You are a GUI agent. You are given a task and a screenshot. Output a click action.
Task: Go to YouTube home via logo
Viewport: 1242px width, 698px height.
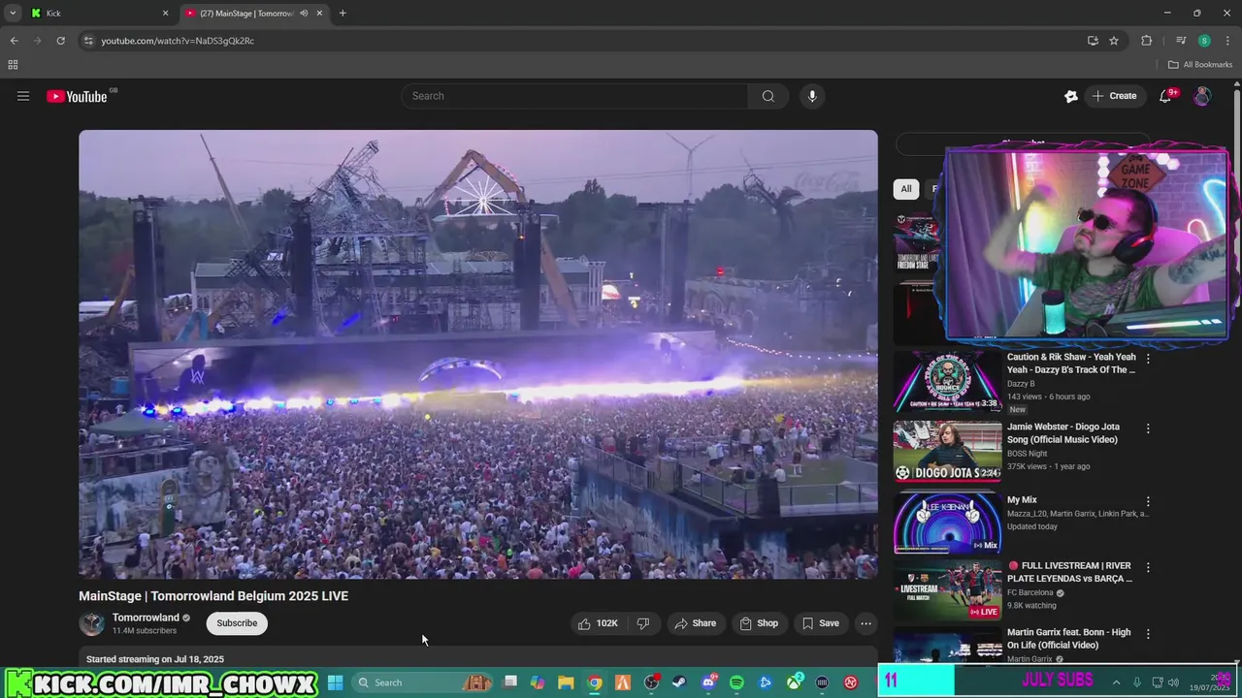click(78, 96)
